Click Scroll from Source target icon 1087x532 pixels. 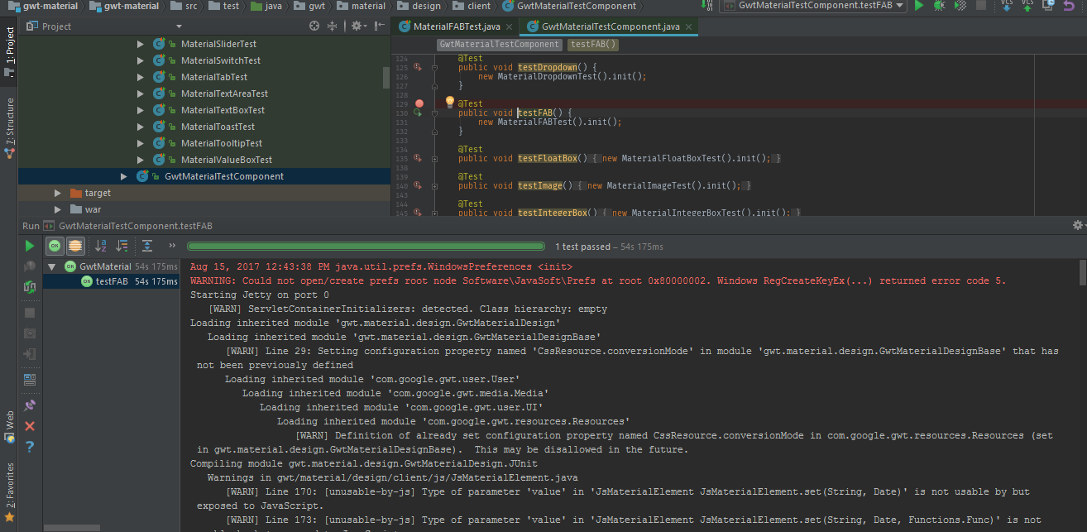tap(314, 26)
